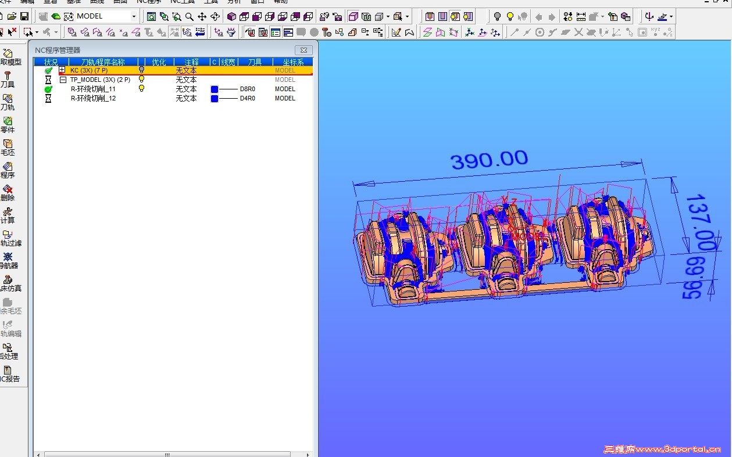Select the R-环绕切削_11 procedure row
This screenshot has width=732, height=457.
(173, 89)
